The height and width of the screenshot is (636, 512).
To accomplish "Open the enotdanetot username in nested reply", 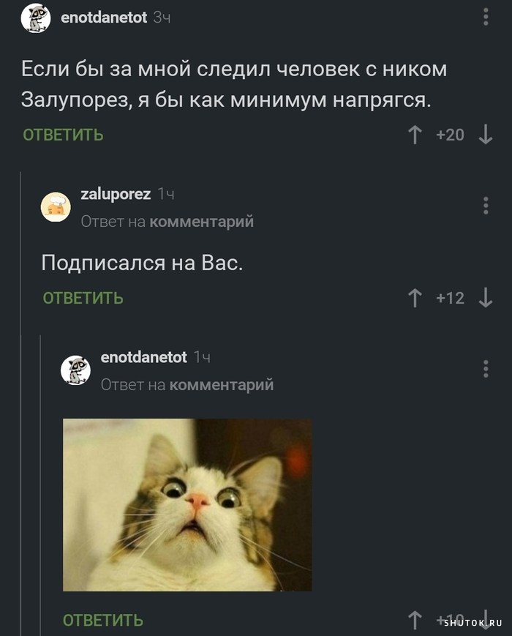I will coord(143,357).
